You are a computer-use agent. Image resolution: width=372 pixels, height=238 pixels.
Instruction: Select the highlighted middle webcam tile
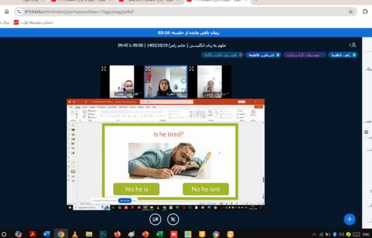click(x=166, y=81)
